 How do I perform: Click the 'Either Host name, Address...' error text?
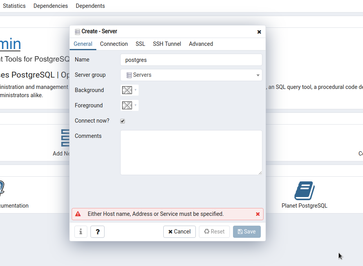click(x=155, y=214)
